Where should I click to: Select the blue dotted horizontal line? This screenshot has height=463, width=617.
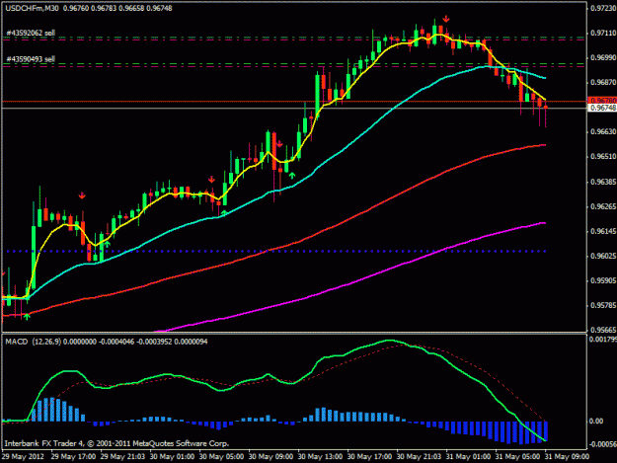point(276,251)
